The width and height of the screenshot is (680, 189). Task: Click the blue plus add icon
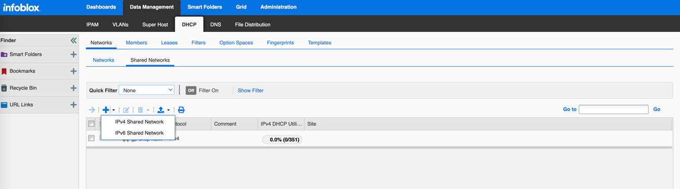click(x=106, y=110)
